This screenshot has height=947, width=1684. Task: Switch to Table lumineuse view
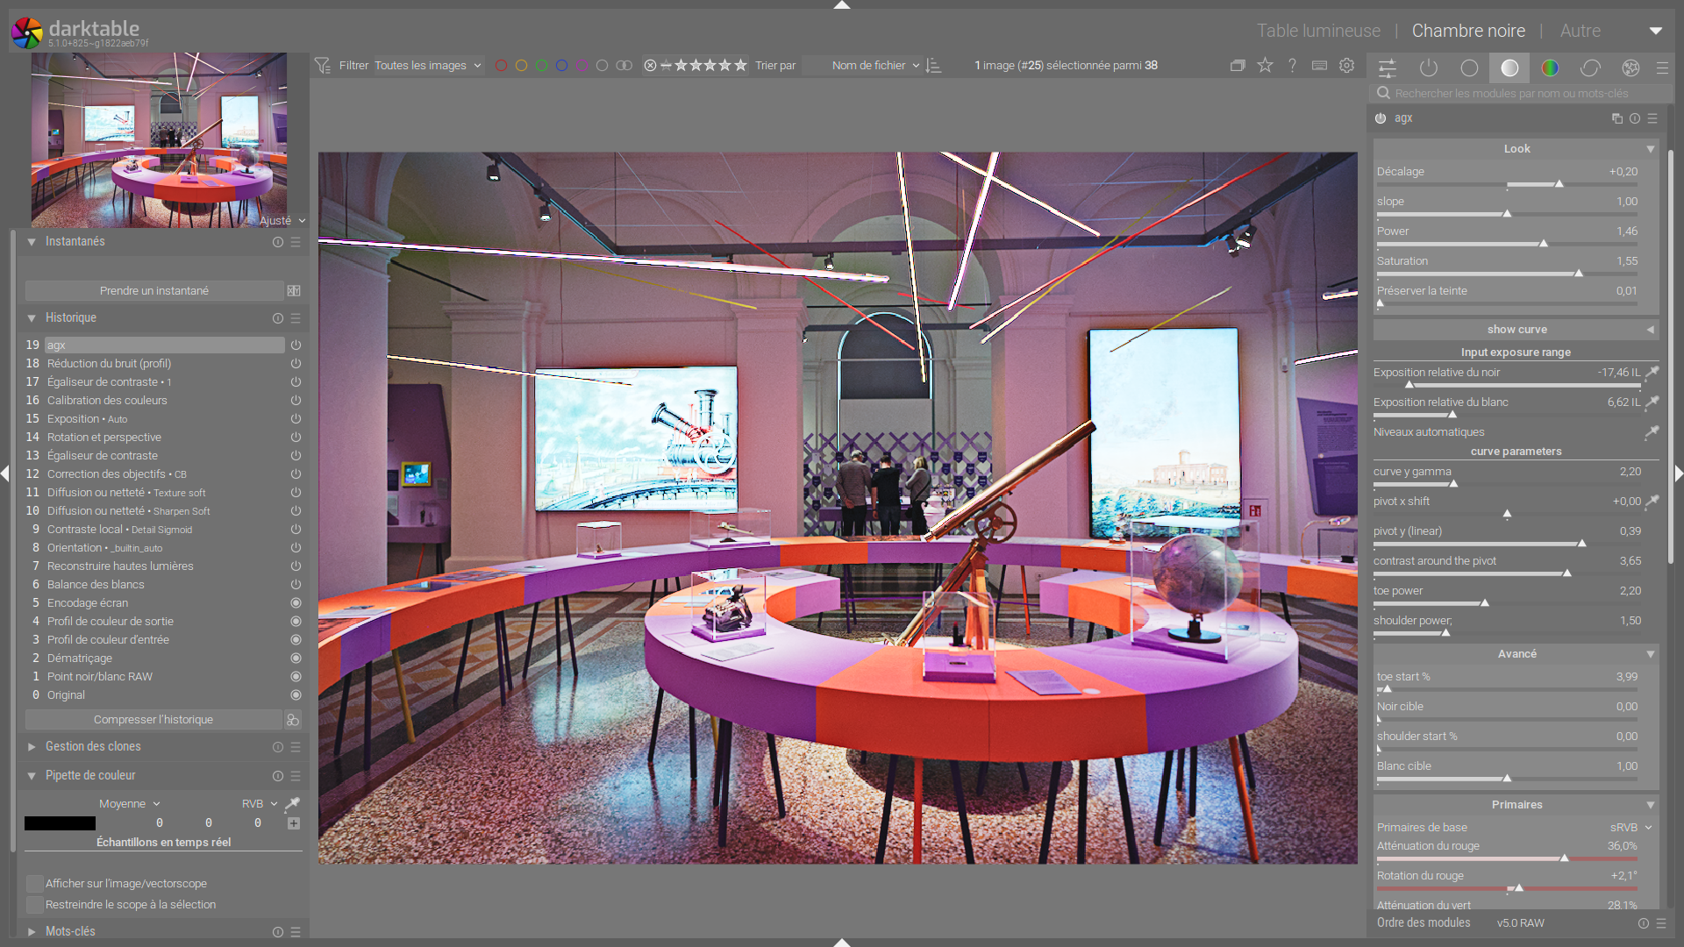(1318, 31)
